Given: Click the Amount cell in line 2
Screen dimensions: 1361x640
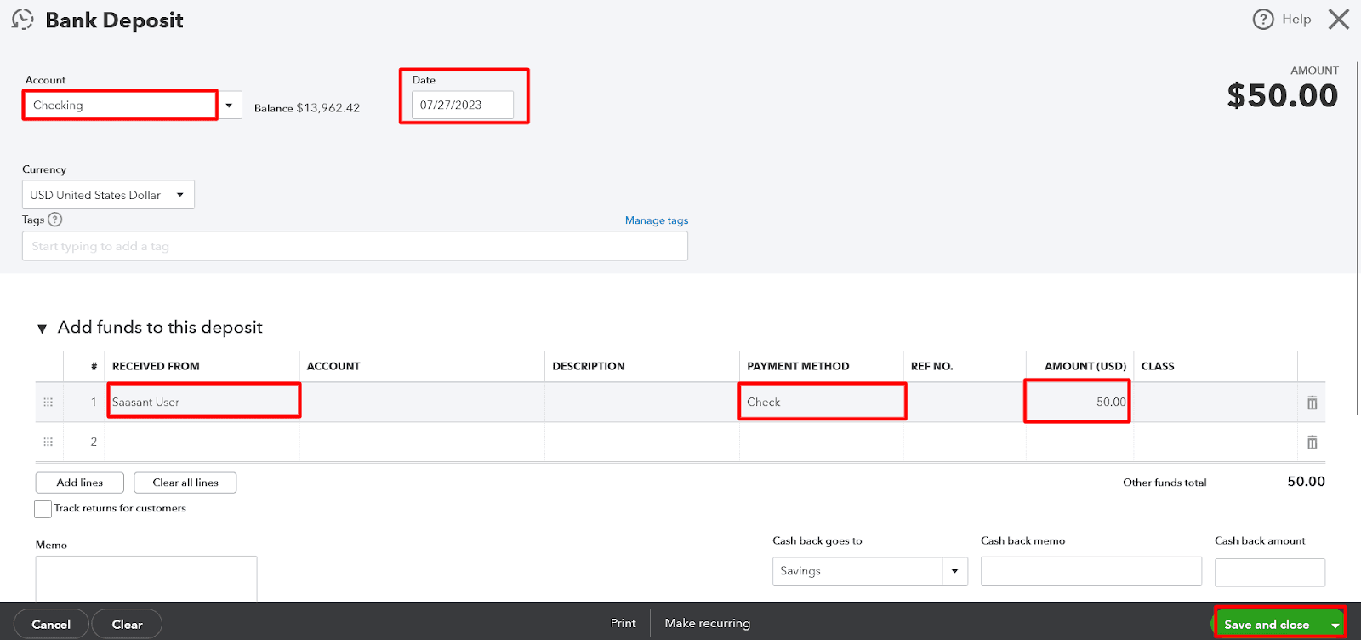Looking at the screenshot, I should coord(1079,443).
